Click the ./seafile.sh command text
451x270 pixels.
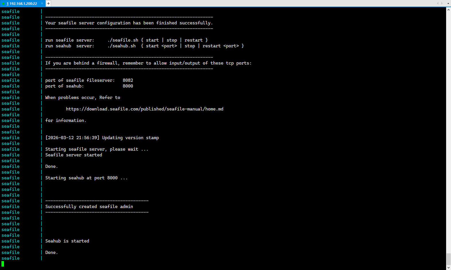click(x=123, y=40)
